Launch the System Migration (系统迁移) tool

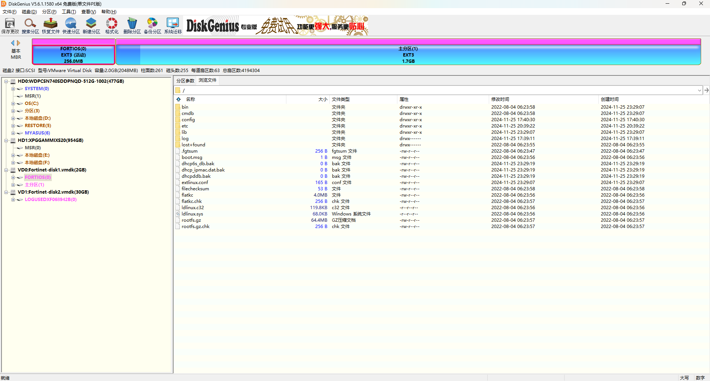click(x=173, y=25)
